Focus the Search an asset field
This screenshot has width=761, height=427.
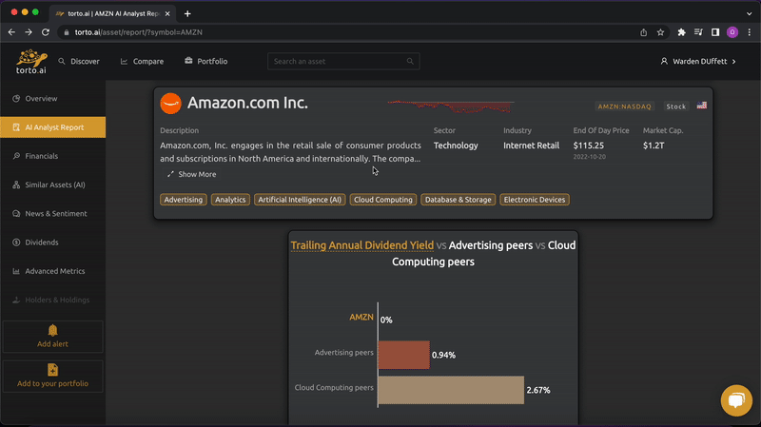pyautogui.click(x=343, y=61)
